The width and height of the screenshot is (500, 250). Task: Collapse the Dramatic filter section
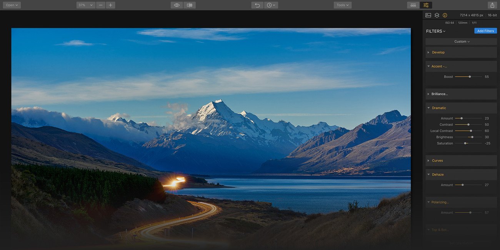pos(439,108)
